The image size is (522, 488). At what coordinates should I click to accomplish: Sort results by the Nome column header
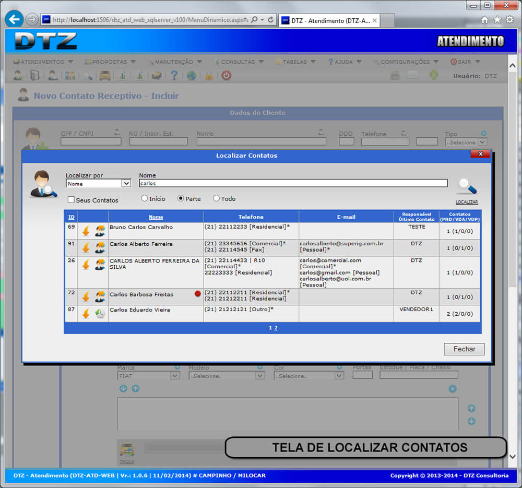tap(156, 217)
